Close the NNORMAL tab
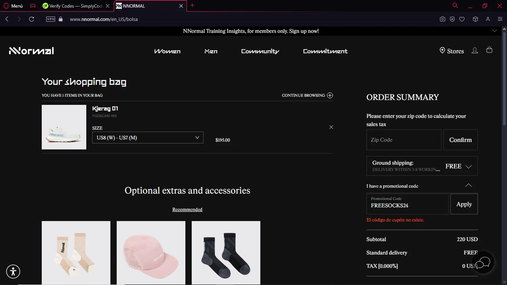Image resolution: width=507 pixels, height=285 pixels. click(x=181, y=6)
